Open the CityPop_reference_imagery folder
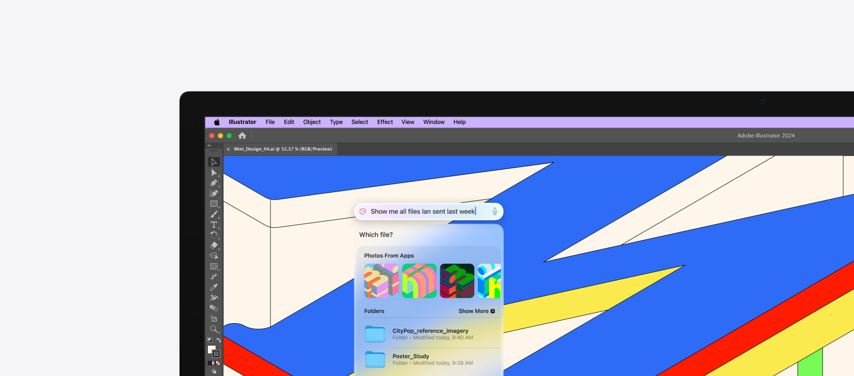The image size is (854, 376). [430, 334]
